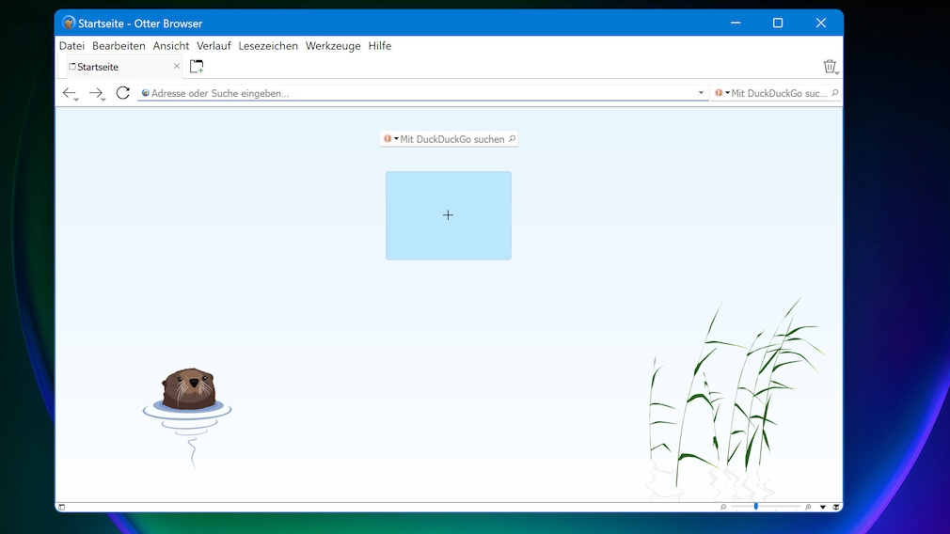Click the address input field

[x=423, y=93]
